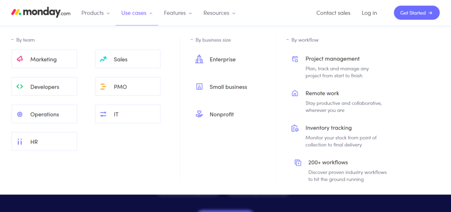Open the HR team label
Image resolution: width=451 pixels, height=212 pixels.
34,142
